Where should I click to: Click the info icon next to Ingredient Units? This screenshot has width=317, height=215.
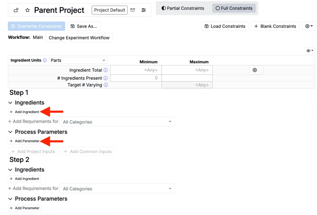pyautogui.click(x=45, y=60)
